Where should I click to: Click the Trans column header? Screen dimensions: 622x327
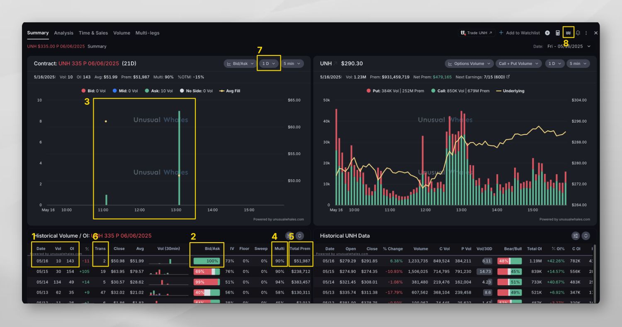[100, 249]
